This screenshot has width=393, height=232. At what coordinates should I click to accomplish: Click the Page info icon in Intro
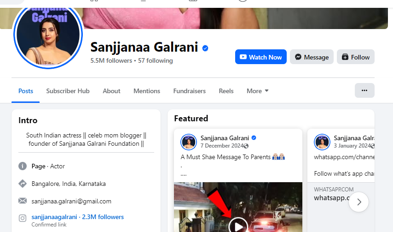coord(23,166)
